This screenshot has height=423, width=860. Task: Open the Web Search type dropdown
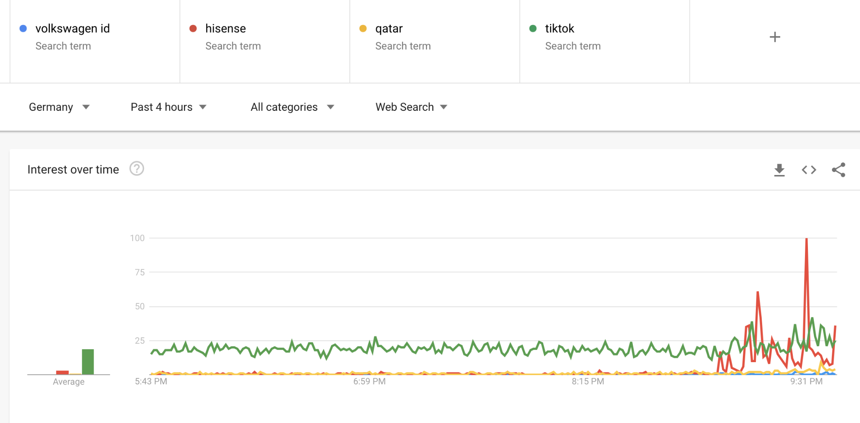[411, 107]
